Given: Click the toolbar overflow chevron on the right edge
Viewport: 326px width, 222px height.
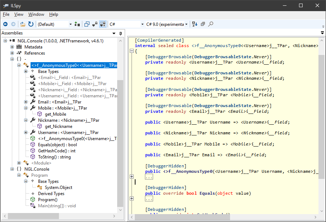Looking at the screenshot, I should click(323, 26).
